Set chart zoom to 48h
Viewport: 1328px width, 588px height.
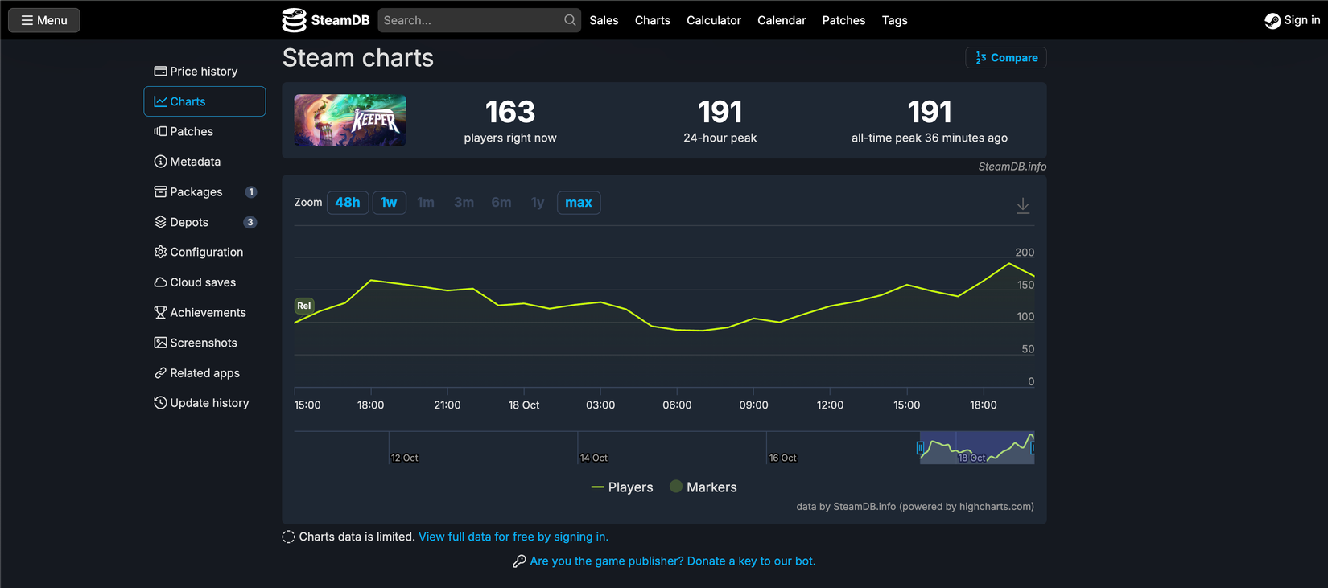click(348, 203)
